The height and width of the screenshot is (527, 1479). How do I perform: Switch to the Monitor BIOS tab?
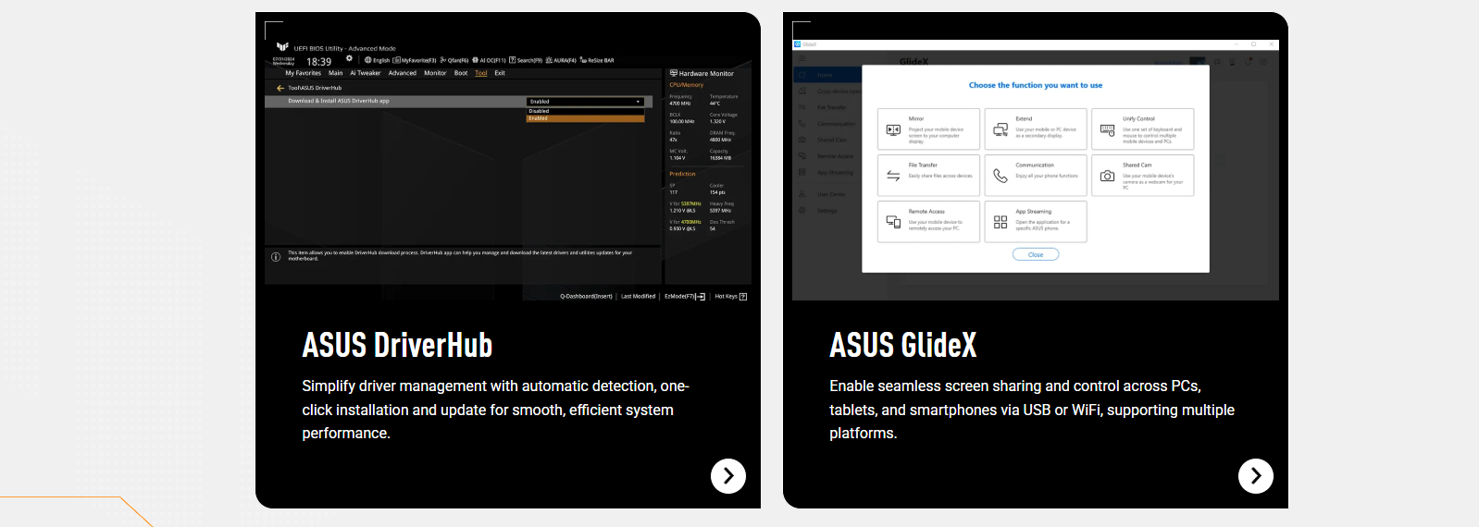point(435,73)
